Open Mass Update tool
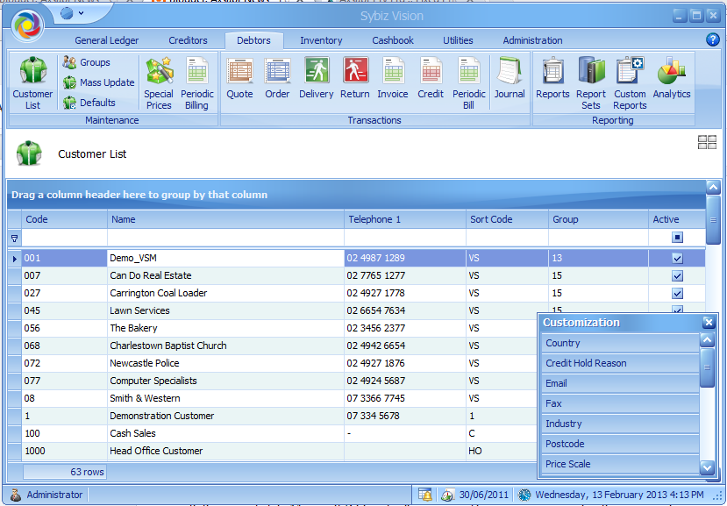 (99, 82)
